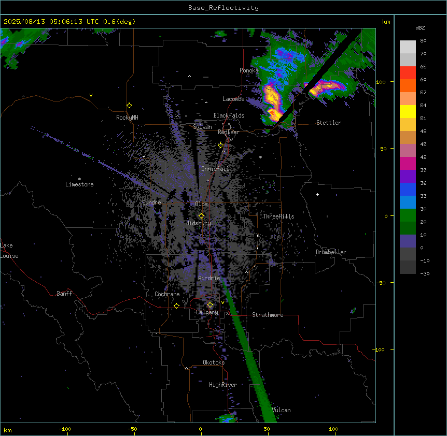Click the Limestone label

79,184
